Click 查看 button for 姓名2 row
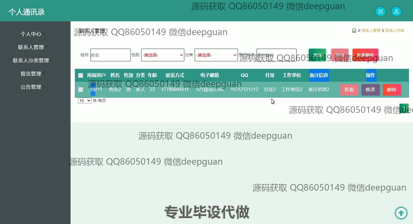The height and width of the screenshot is (224, 413). click(x=349, y=90)
